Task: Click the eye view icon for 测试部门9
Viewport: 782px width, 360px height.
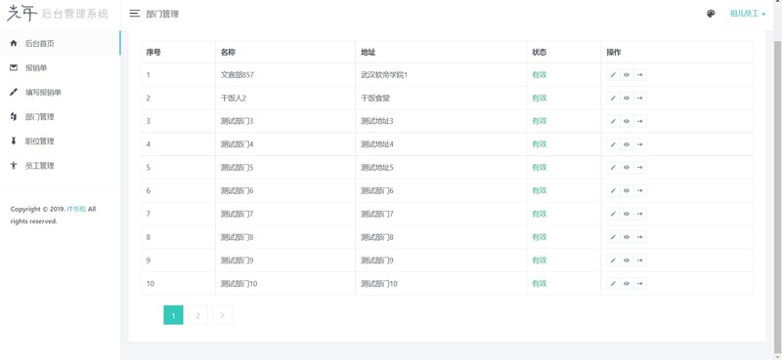Action: [627, 260]
